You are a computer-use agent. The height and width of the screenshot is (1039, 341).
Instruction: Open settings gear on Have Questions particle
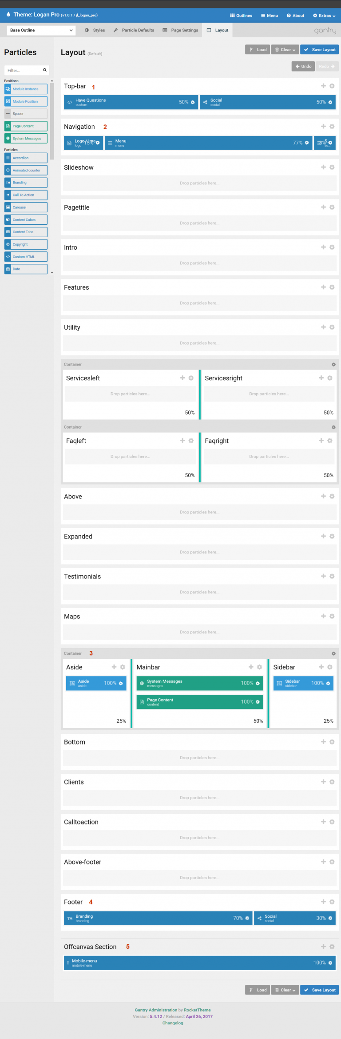click(193, 102)
